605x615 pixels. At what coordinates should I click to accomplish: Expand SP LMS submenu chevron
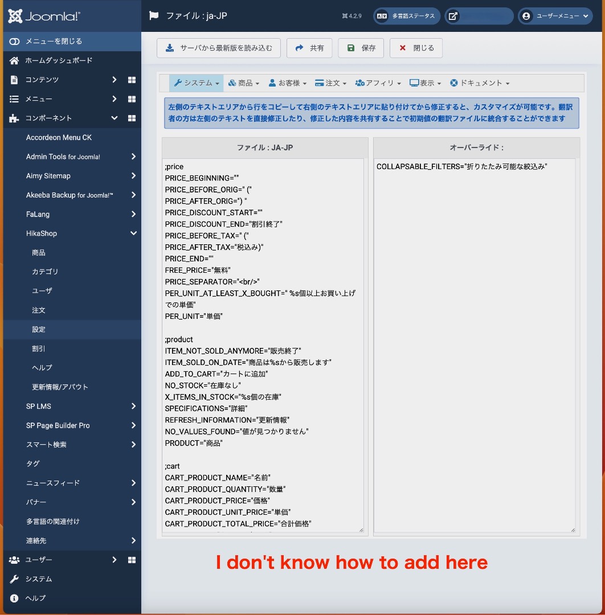click(x=133, y=406)
